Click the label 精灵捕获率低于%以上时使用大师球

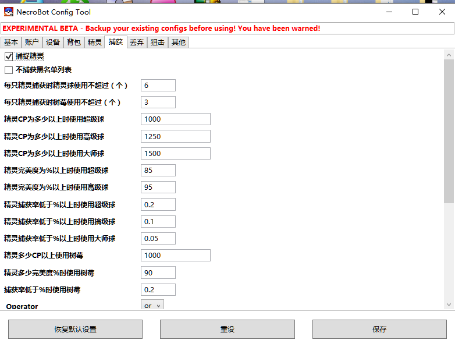(59, 238)
